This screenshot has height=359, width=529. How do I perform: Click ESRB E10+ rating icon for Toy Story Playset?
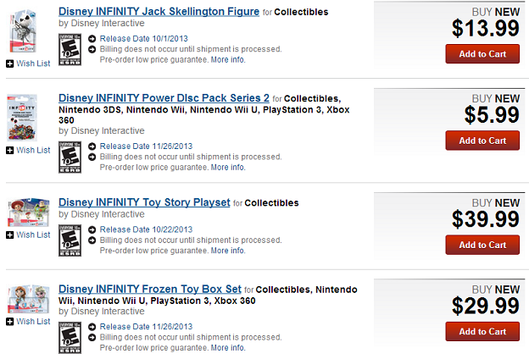coord(70,240)
